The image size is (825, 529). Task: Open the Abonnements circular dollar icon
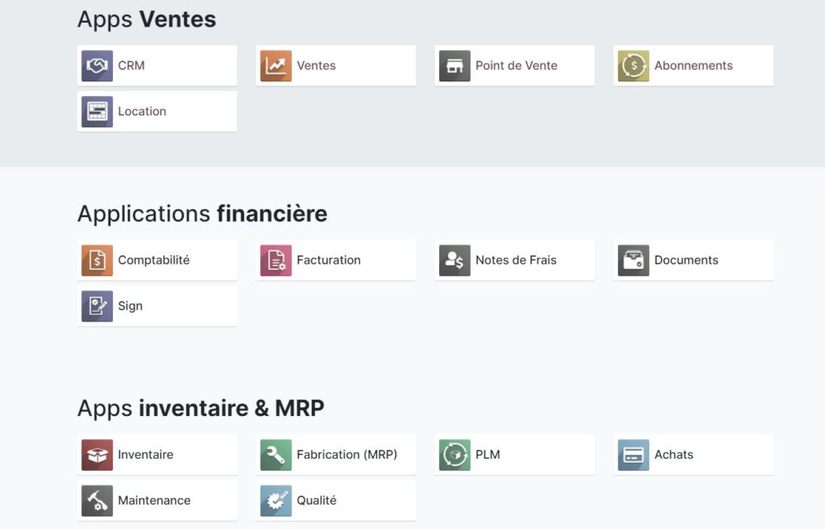click(632, 65)
